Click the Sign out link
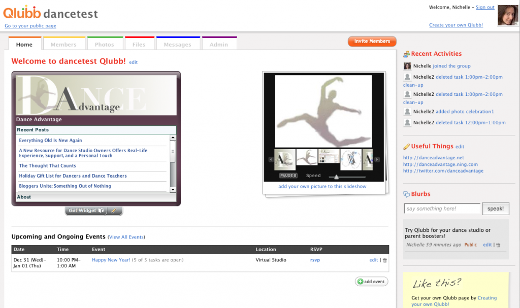 coord(485,7)
